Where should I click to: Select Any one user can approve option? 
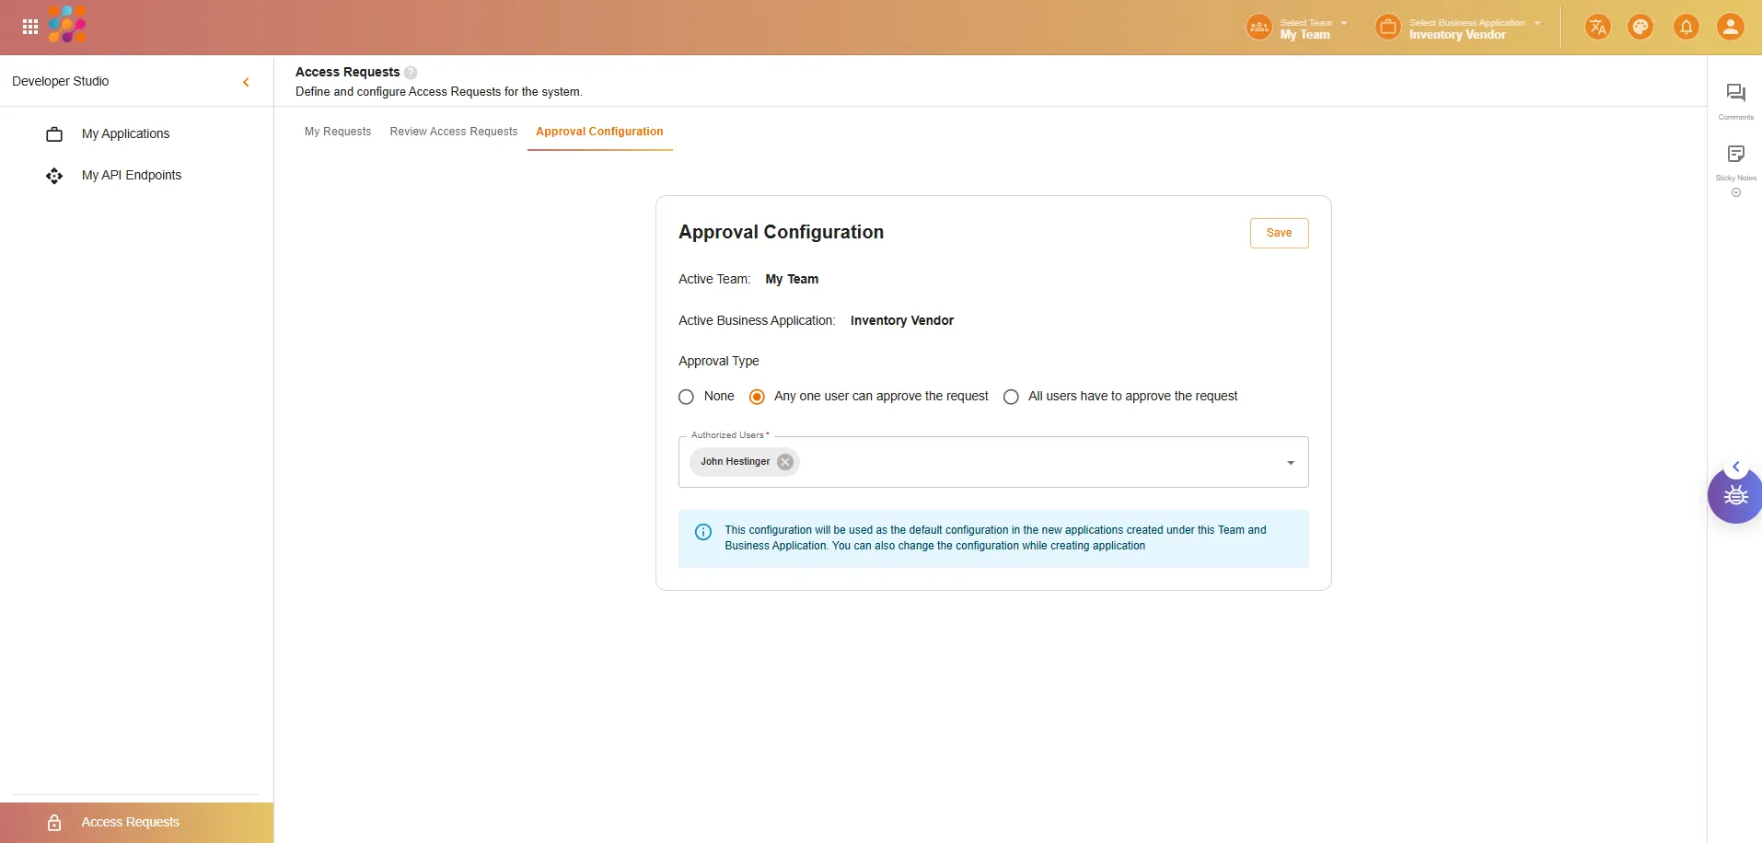[x=757, y=397]
